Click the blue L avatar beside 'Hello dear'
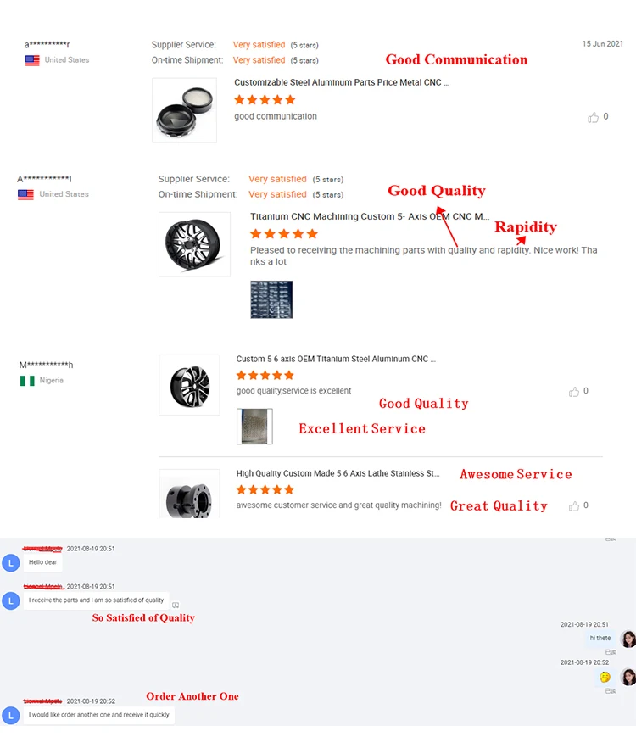The image size is (636, 737). (11, 562)
